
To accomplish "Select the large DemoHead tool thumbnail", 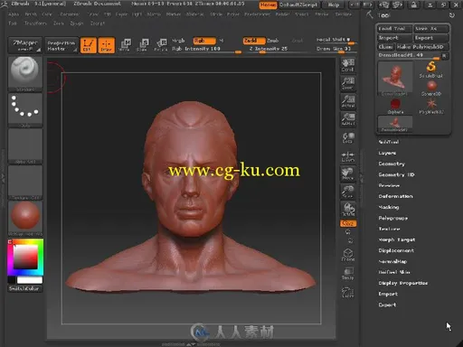I will 395,79.
